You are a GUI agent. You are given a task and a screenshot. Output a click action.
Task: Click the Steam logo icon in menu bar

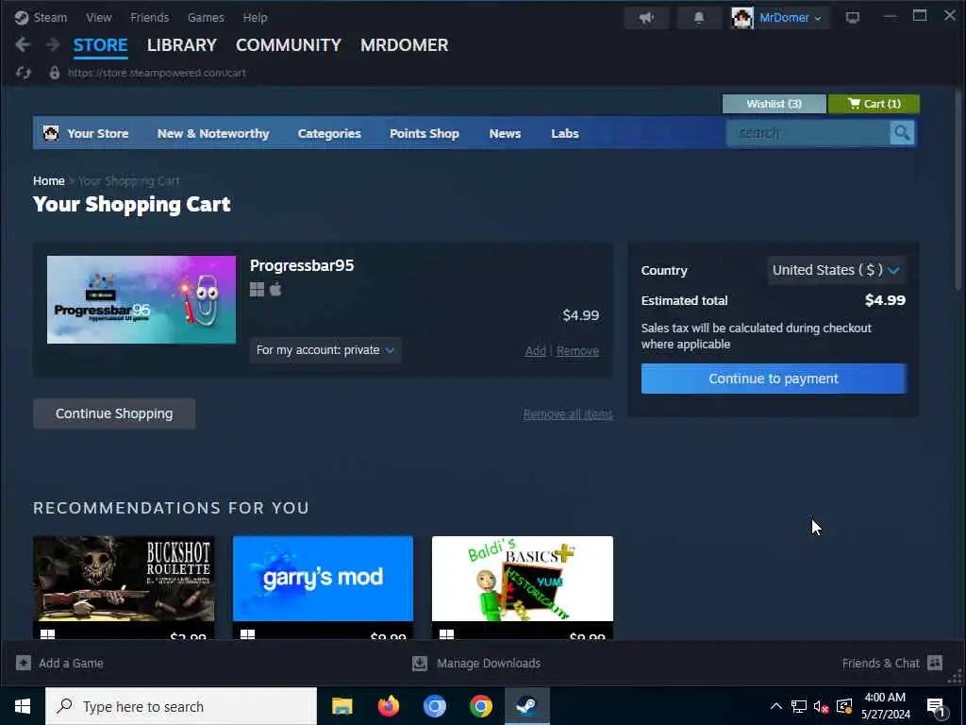(x=22, y=17)
